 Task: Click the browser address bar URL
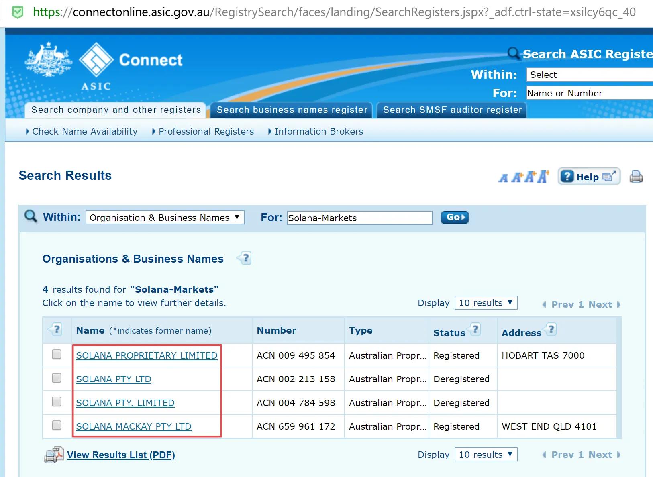click(334, 12)
